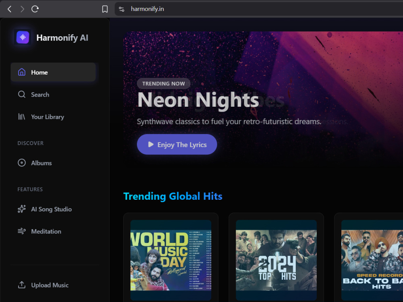Click the Neon Nights banner heading
Image resolution: width=403 pixels, height=302 pixels.
198,100
